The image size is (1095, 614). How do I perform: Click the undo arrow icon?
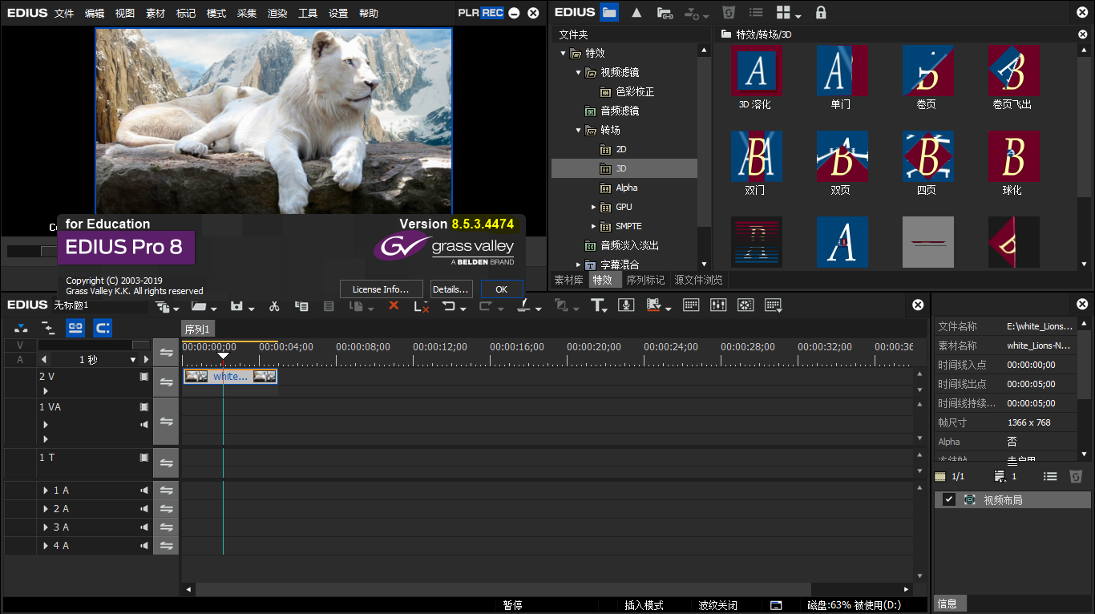(449, 305)
